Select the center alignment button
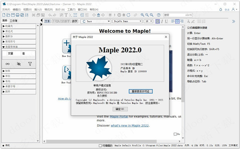 [x=177, y=22]
